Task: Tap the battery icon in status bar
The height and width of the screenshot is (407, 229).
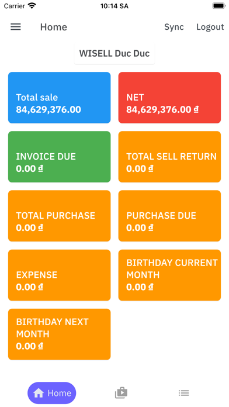Action: coord(219,6)
